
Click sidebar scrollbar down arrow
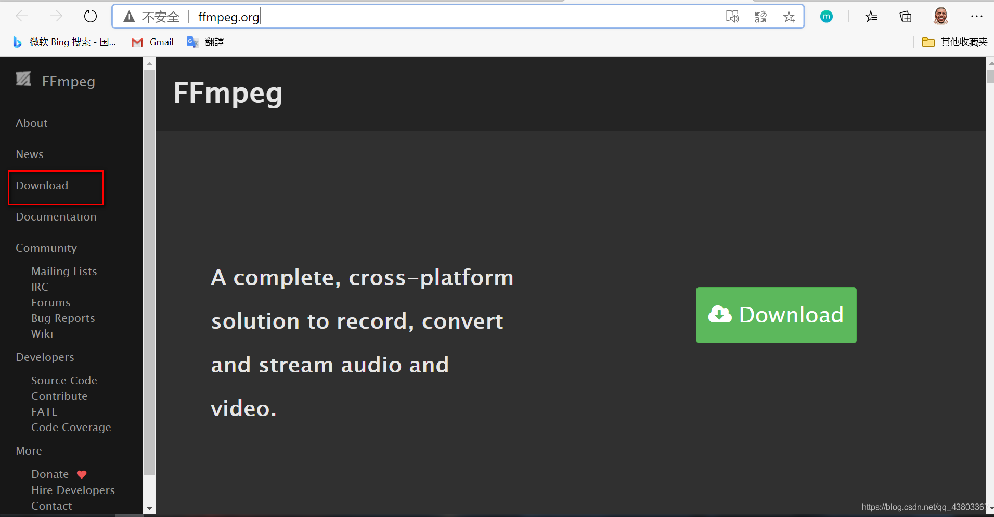tap(150, 508)
